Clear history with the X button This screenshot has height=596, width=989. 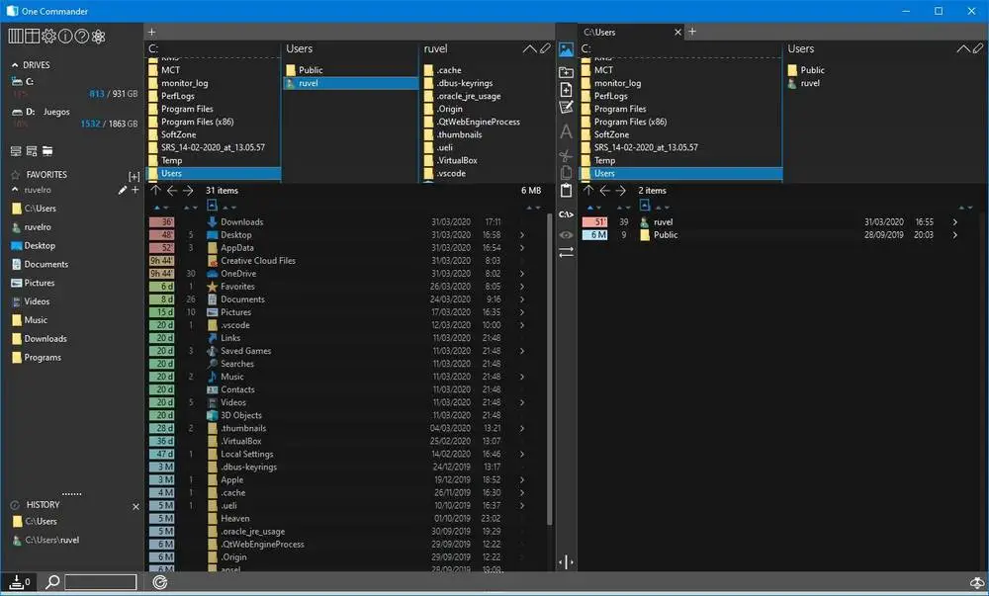click(x=135, y=506)
